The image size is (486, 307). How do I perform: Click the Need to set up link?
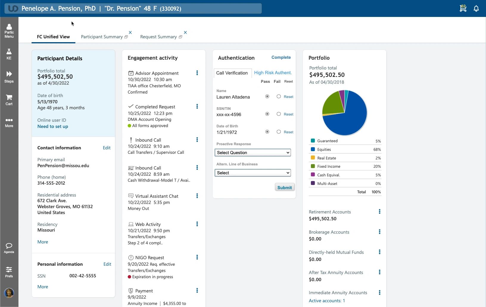click(53, 126)
